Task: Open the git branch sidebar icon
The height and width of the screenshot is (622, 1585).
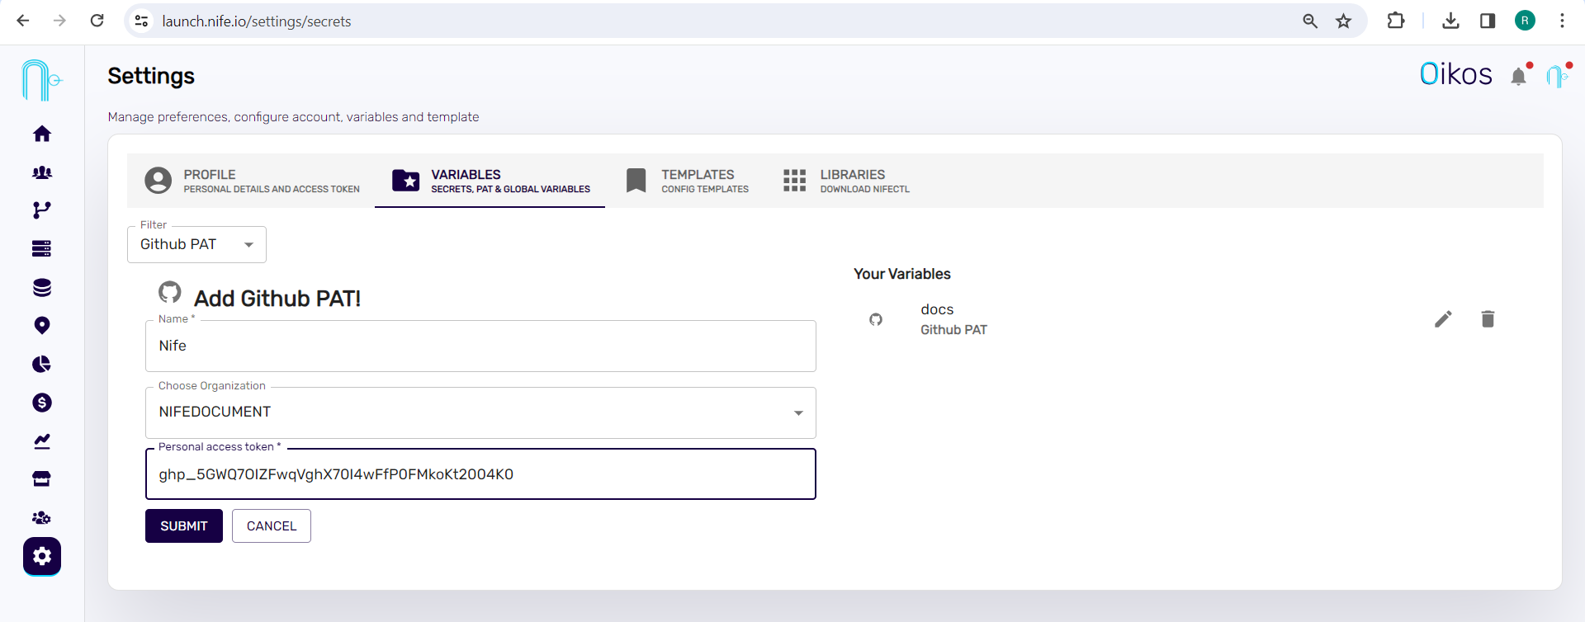Action: click(42, 210)
